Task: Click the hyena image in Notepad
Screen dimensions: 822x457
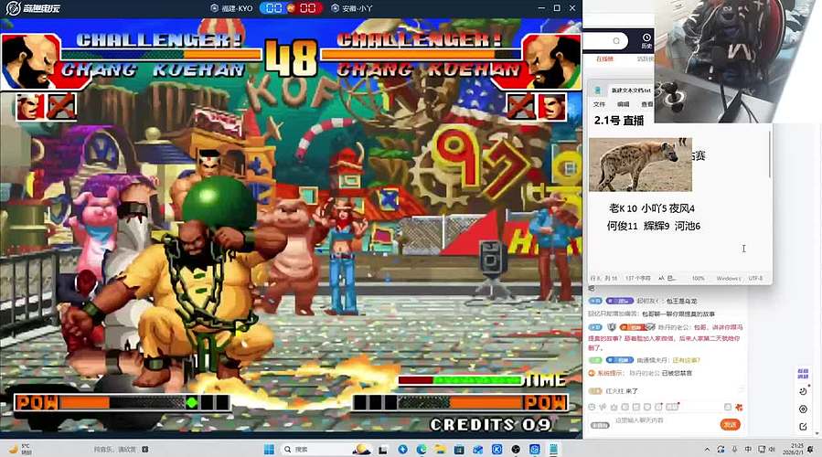Action: click(639, 165)
